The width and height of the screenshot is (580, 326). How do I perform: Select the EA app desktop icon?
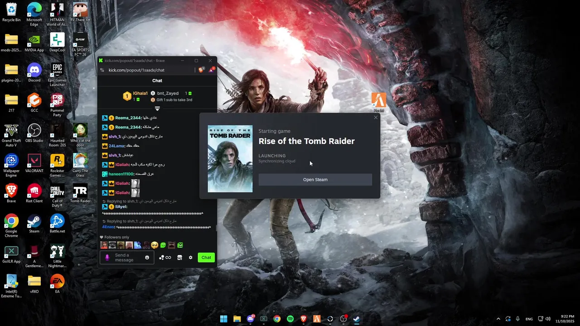tap(57, 284)
